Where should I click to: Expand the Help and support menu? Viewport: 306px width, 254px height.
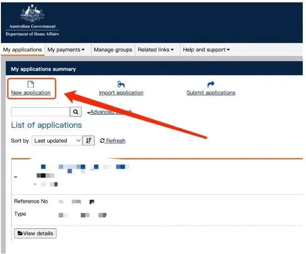pyautogui.click(x=206, y=50)
